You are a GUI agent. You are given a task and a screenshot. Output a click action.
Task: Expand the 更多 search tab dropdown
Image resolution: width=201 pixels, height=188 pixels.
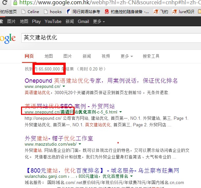(x=127, y=56)
